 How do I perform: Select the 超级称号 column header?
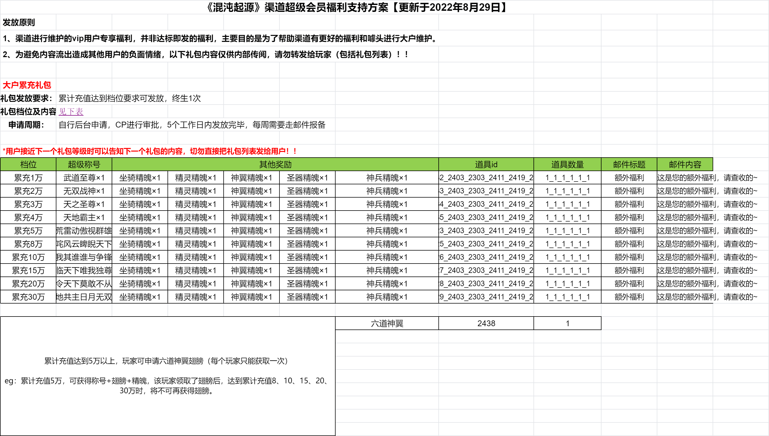(84, 164)
